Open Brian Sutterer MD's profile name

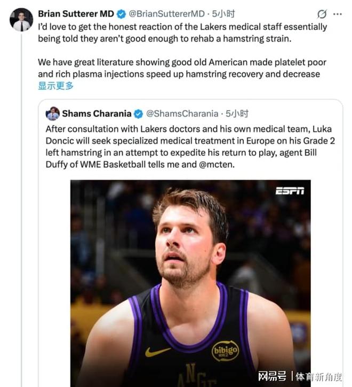tap(76, 14)
